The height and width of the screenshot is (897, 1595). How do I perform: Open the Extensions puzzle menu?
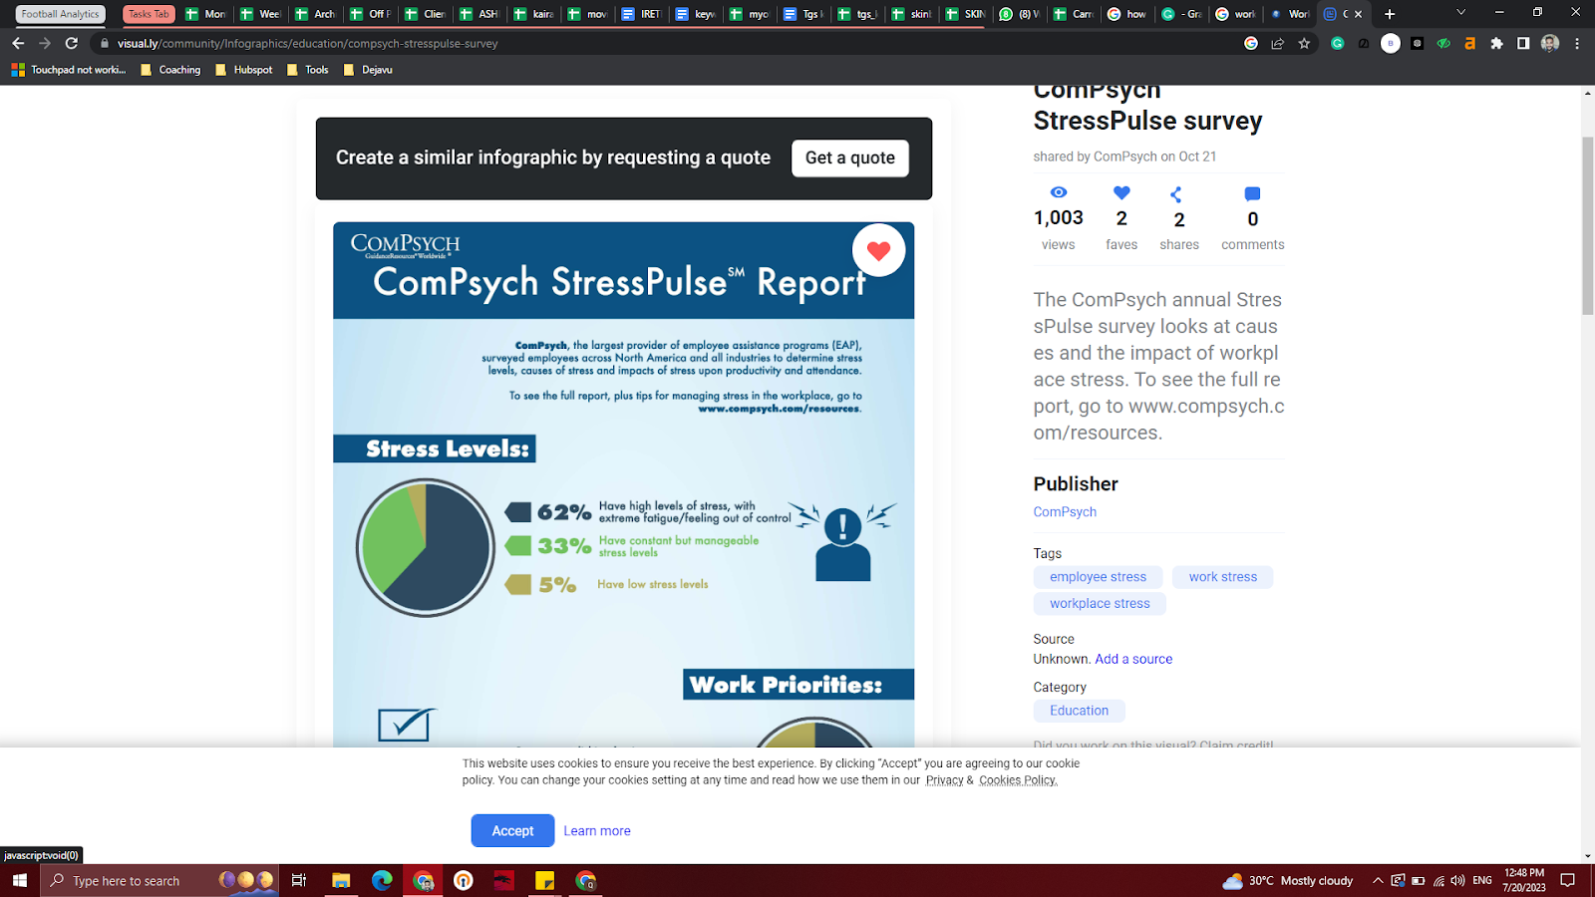[x=1496, y=43]
